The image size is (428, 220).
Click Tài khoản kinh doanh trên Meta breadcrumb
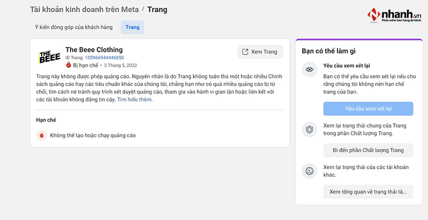click(x=85, y=10)
